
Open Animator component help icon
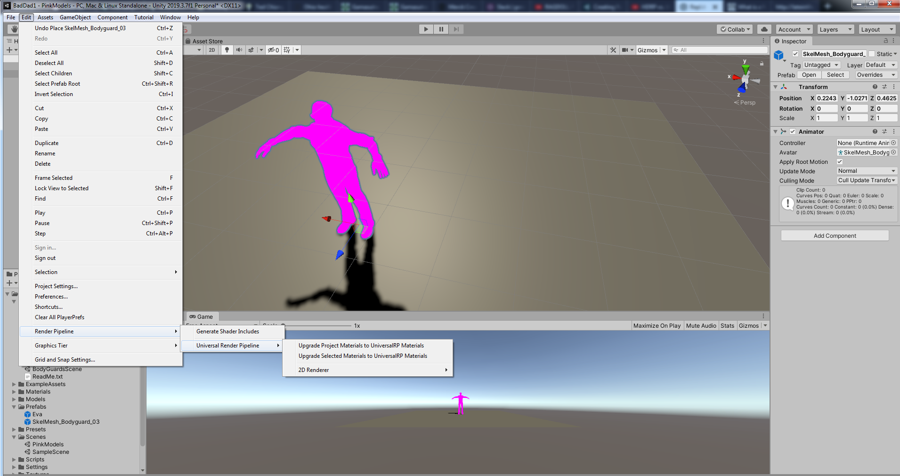(x=875, y=131)
